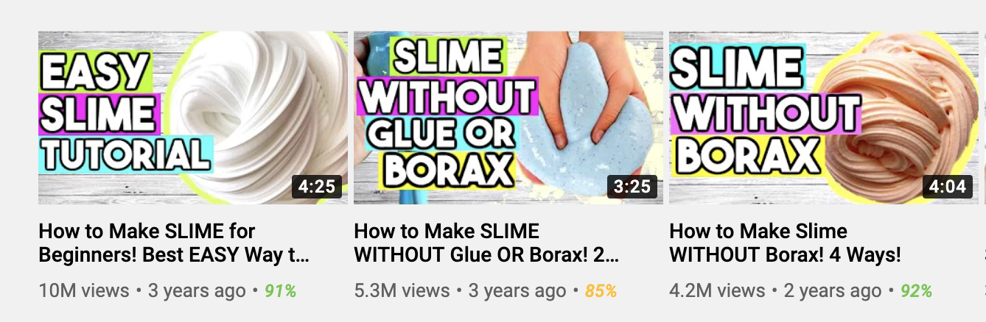Viewport: 986px width, 322px height.
Task: Click the 5.3M views text
Action: coord(402,291)
